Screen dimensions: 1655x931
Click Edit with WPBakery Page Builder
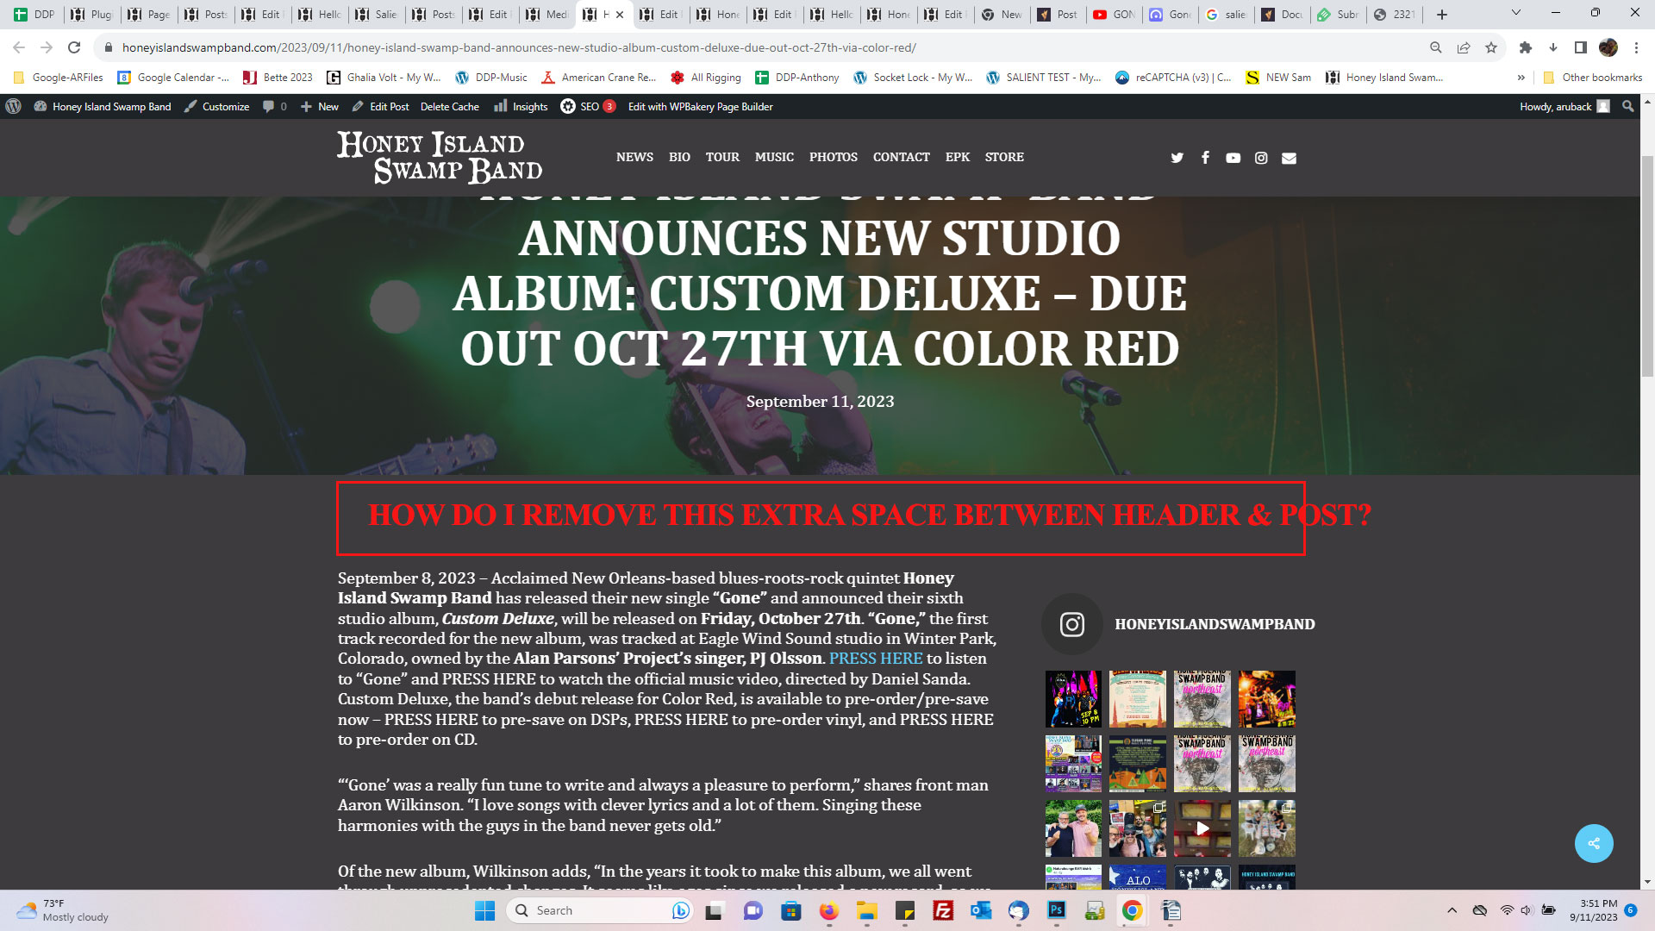pos(700,106)
